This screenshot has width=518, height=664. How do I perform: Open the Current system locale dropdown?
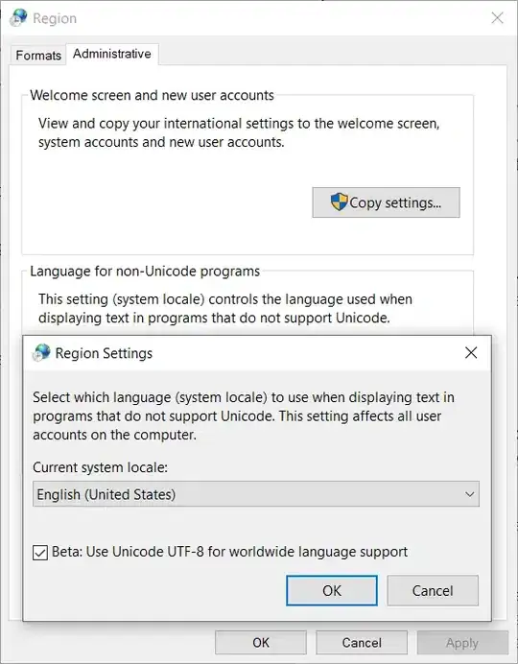click(x=256, y=494)
